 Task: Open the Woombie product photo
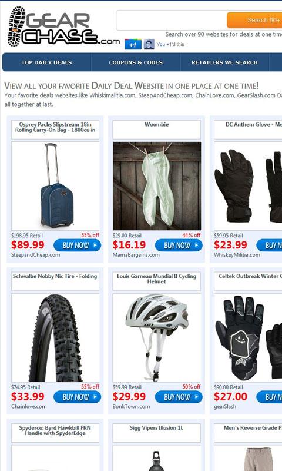pyautogui.click(x=157, y=186)
